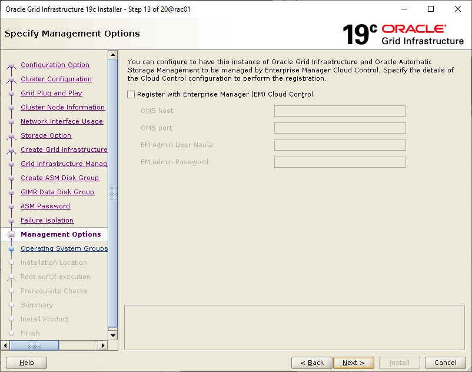
Task: Click the step bullet beside Failure Isolation
Action: pos(11,221)
